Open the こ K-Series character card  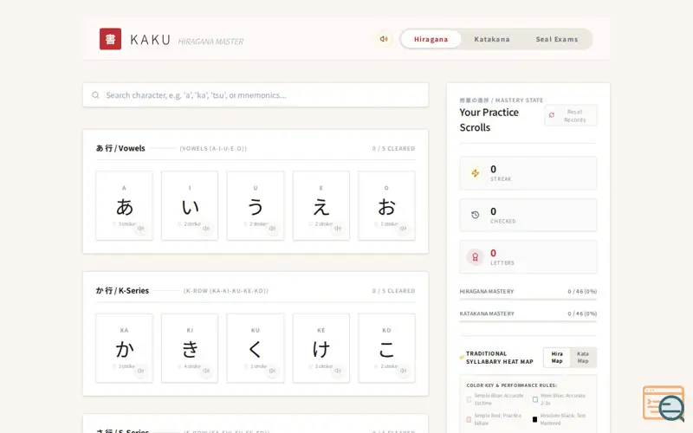click(386, 348)
